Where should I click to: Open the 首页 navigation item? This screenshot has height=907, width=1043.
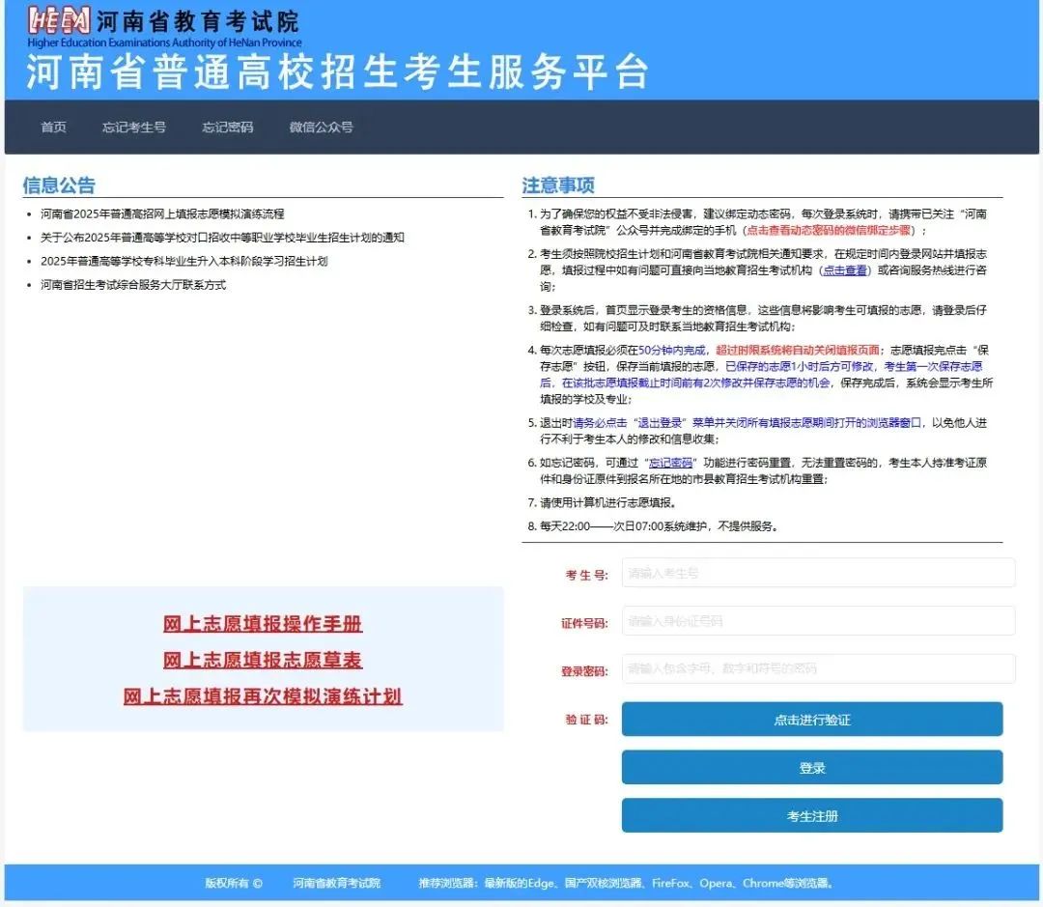tap(53, 128)
